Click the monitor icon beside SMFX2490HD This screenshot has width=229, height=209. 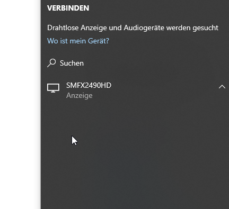(53, 88)
